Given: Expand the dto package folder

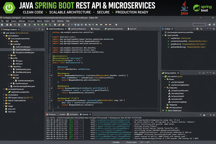Looking at the screenshot, I should click(x=9, y=55).
